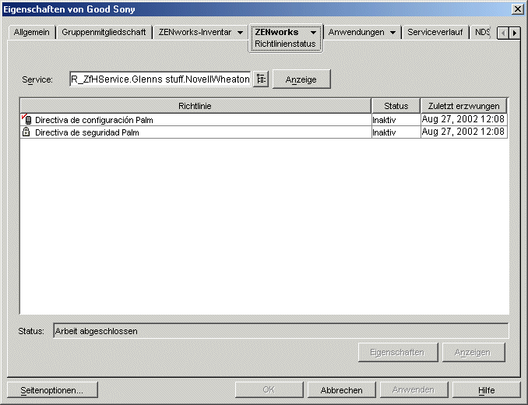
Task: Click the Eigenschaften button
Action: click(x=398, y=353)
